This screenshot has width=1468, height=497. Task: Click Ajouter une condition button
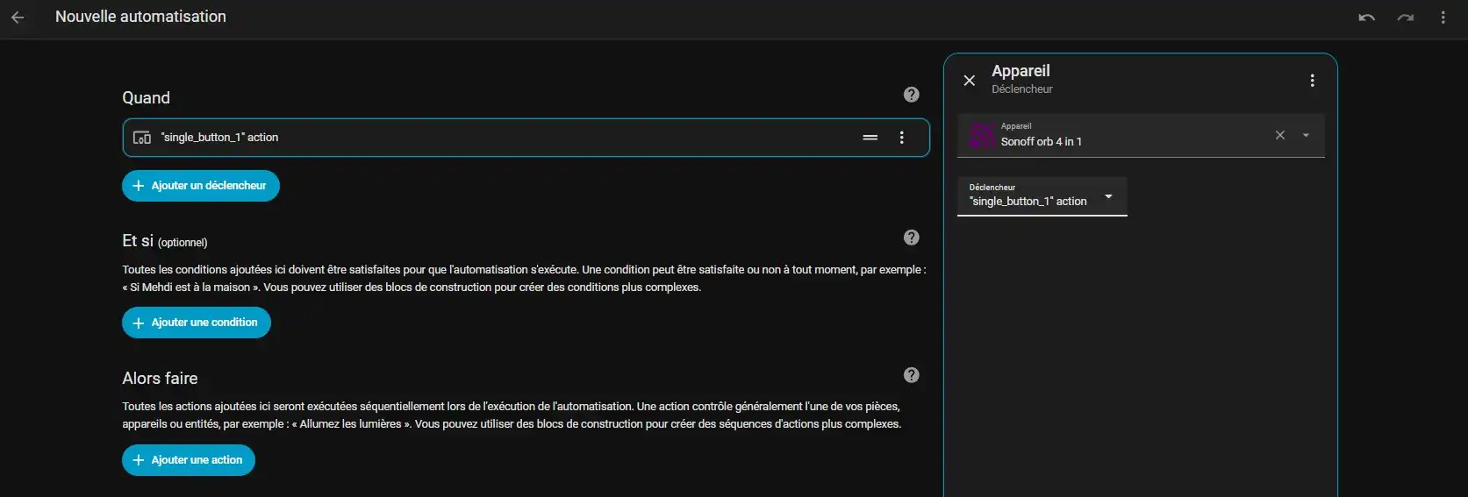(196, 323)
